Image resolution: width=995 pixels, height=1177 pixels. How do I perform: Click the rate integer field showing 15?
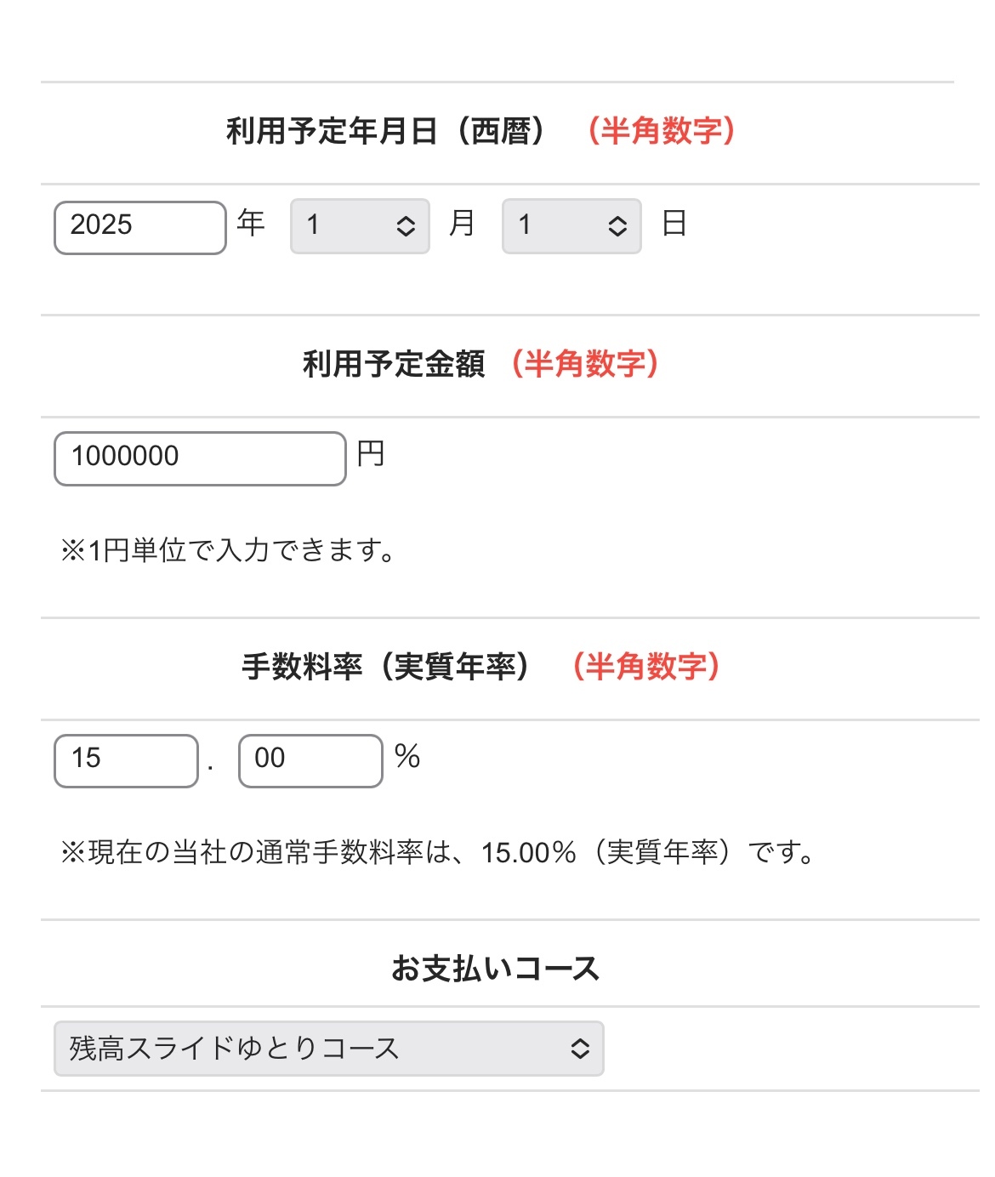click(x=126, y=760)
